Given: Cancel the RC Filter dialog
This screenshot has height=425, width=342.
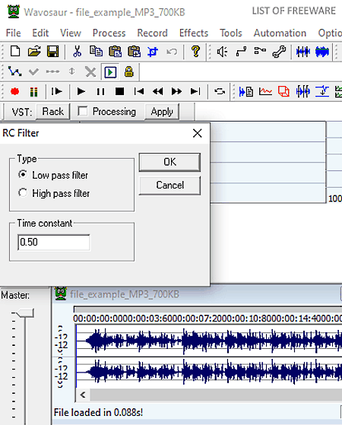Looking at the screenshot, I should [169, 185].
